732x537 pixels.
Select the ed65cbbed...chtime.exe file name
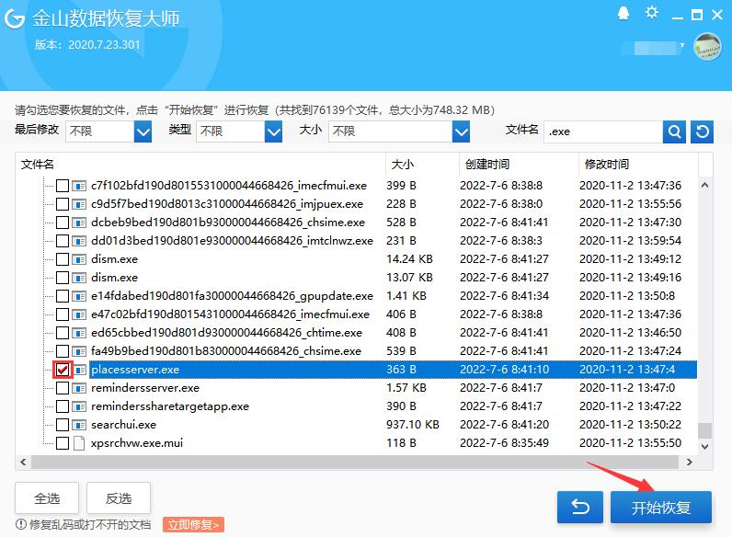click(226, 333)
